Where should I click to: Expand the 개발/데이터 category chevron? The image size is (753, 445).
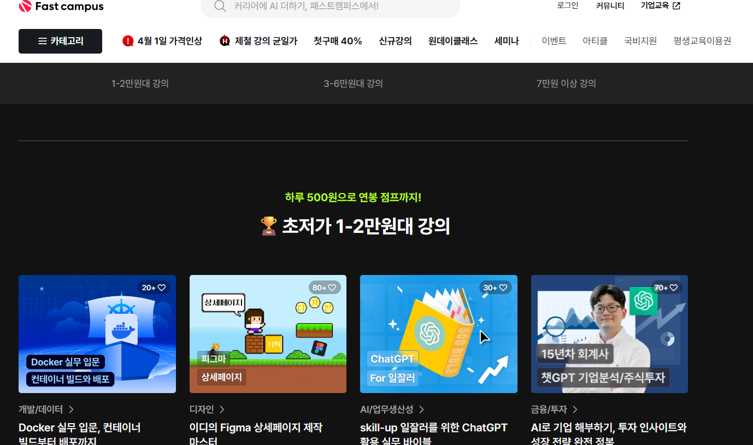pos(71,409)
